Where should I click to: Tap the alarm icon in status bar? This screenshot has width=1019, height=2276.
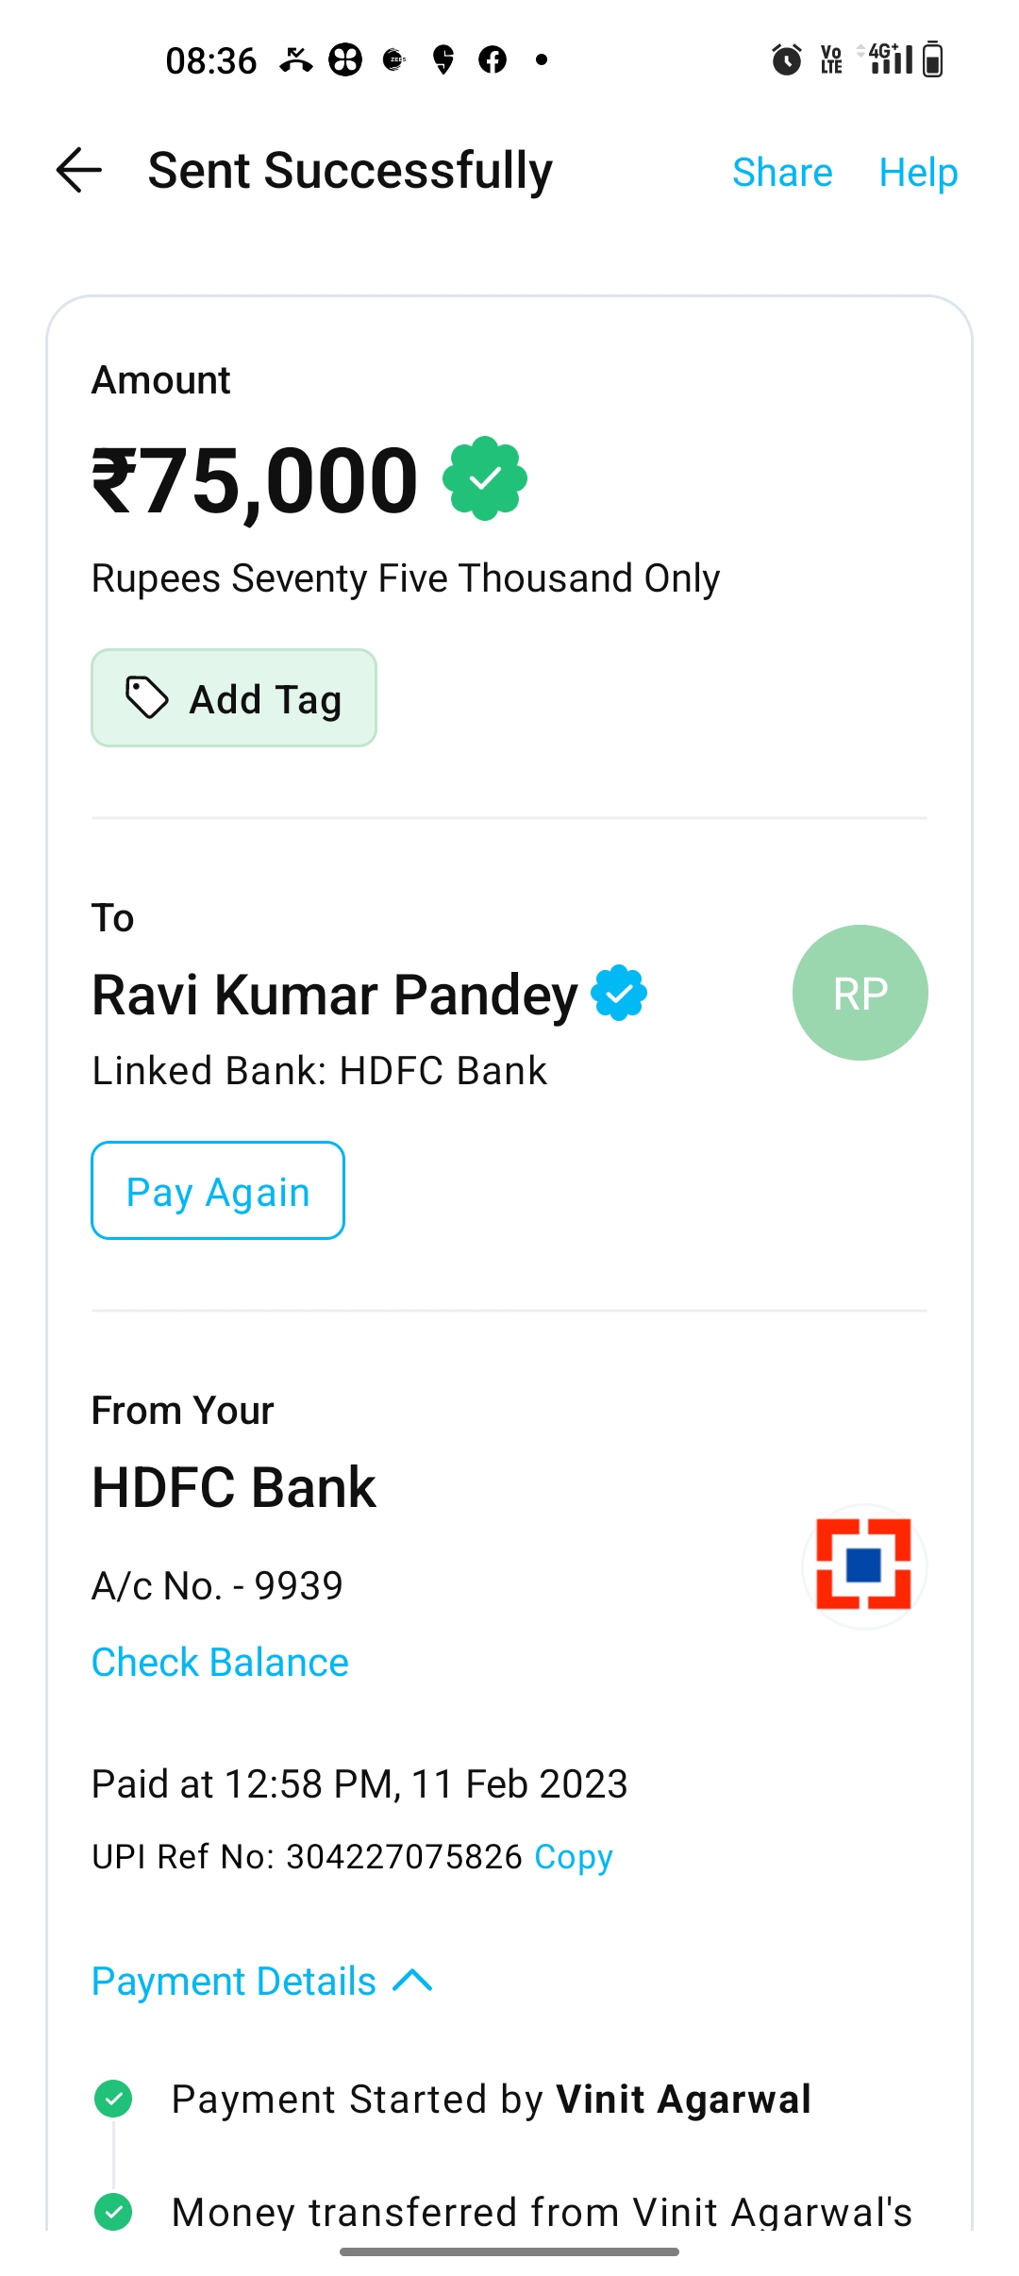pyautogui.click(x=786, y=60)
